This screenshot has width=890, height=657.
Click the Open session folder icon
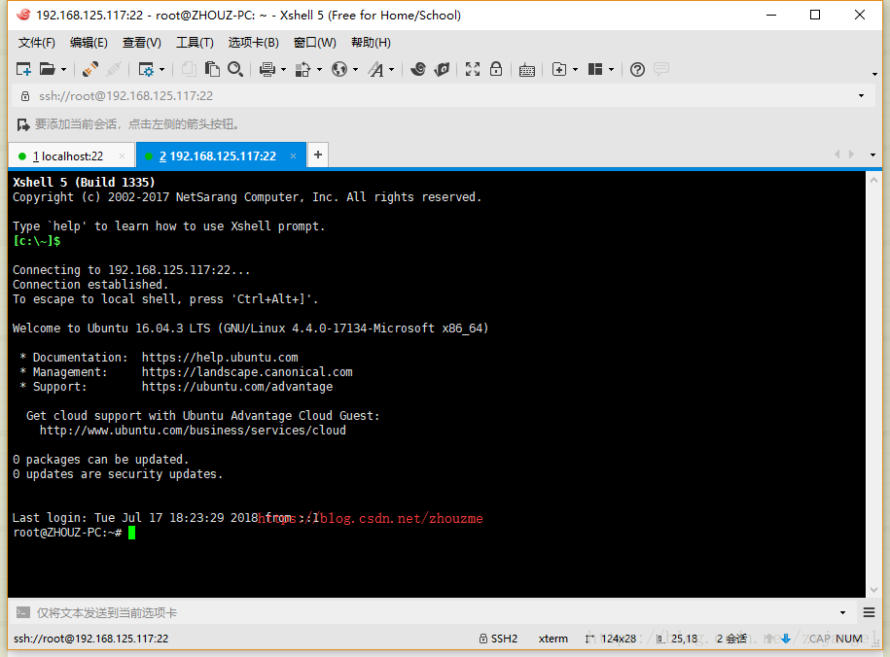tap(47, 69)
